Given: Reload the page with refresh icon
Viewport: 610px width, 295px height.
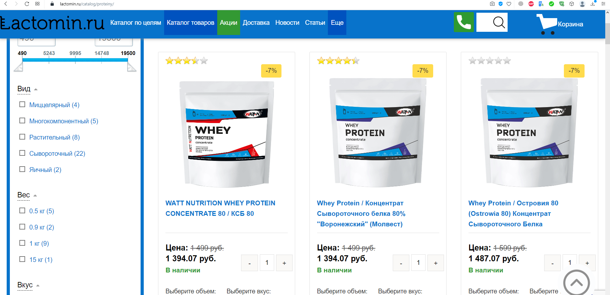Looking at the screenshot, I should coord(27,4).
